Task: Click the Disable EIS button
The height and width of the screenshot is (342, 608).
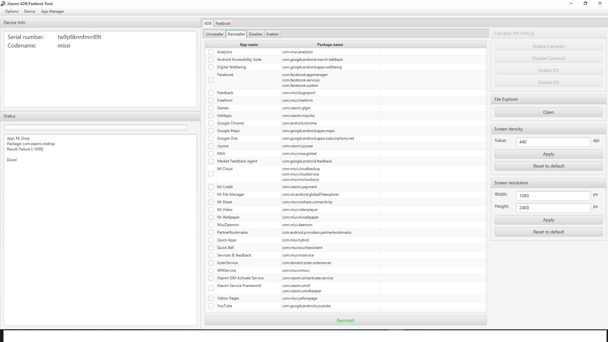Action: (x=548, y=82)
